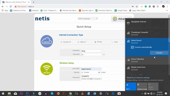Open the Chrome profile avatar
Image resolution: width=170 pixels, height=96 pixels.
(163, 6)
